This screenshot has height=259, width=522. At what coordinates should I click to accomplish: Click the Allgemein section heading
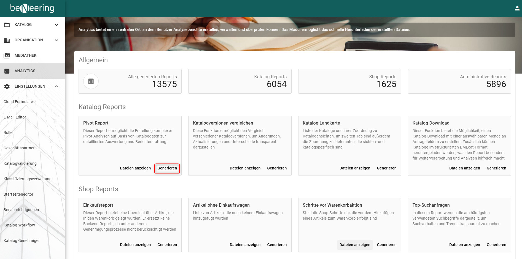tap(93, 60)
